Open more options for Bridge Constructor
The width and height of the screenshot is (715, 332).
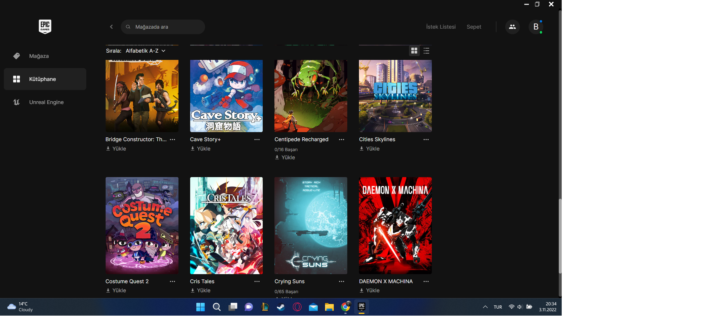click(x=173, y=140)
